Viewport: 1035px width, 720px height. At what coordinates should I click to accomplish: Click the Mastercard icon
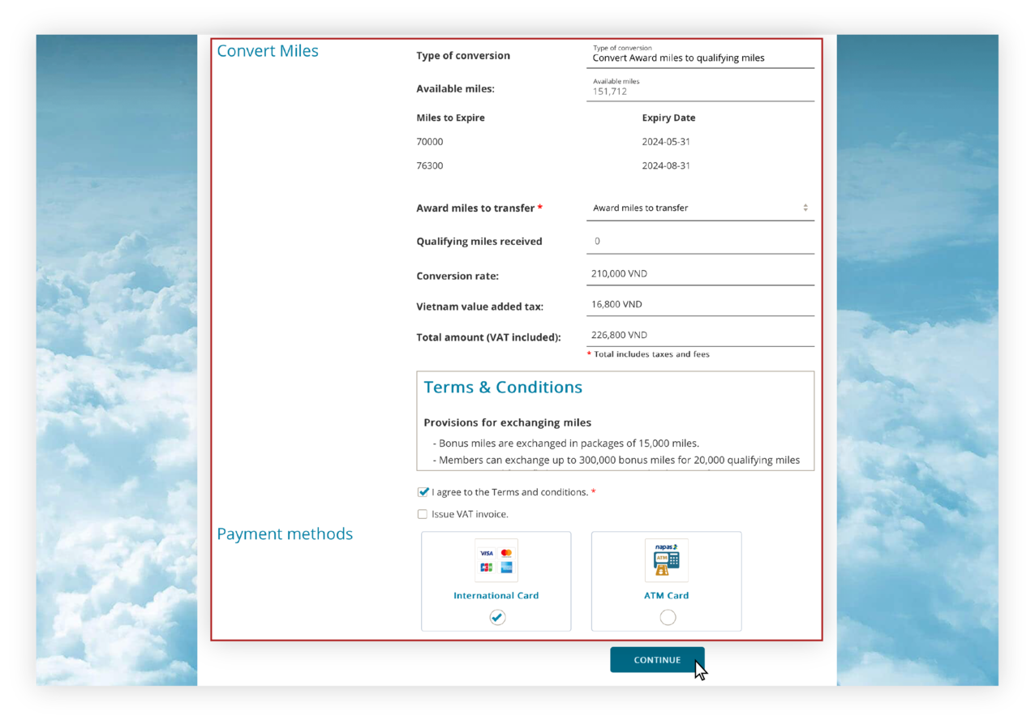point(505,553)
